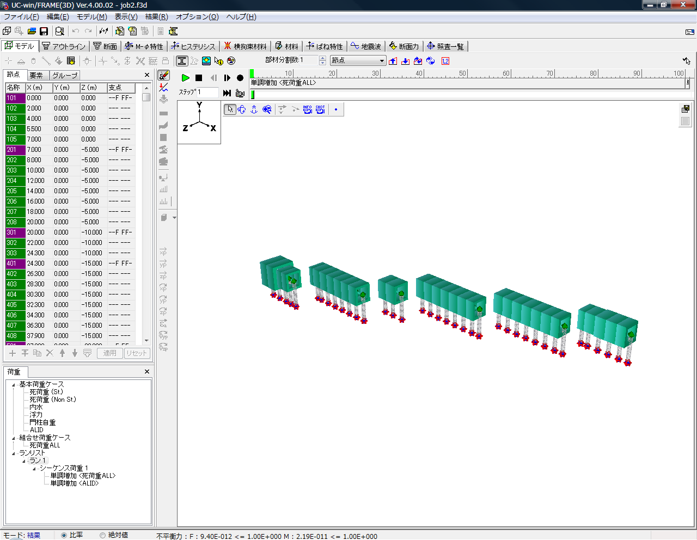Select the arrow pointer tool in the viewport
This screenshot has width=697, height=540.
coord(230,109)
